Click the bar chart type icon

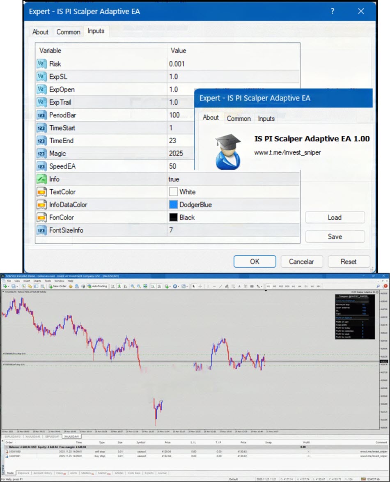pos(113,286)
